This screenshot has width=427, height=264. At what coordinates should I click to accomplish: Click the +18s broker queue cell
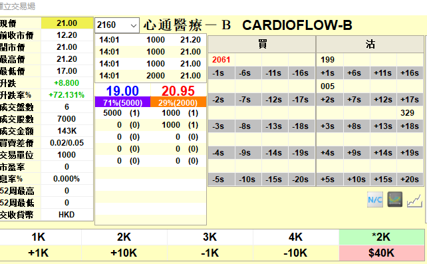pos(410,126)
